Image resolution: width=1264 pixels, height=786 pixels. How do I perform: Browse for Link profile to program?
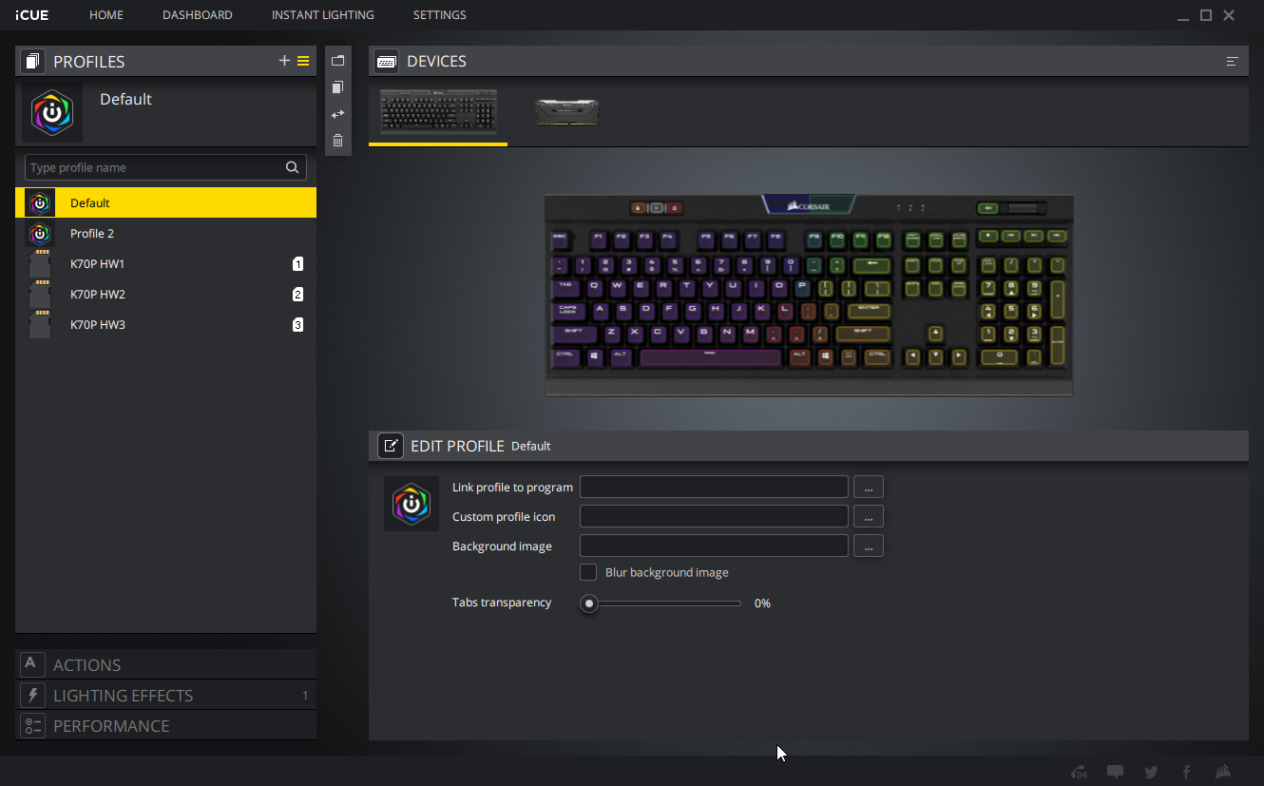[868, 488]
